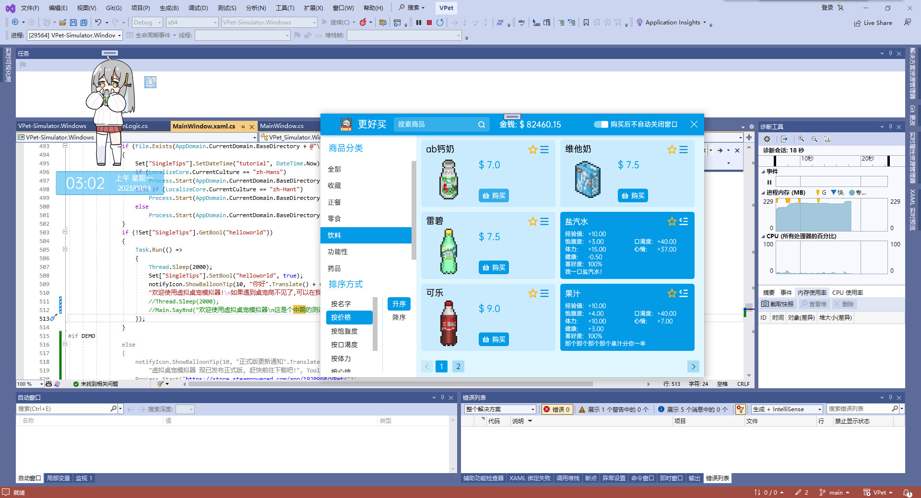
Task: Click the restart debugging icon
Action: pyautogui.click(x=440, y=23)
